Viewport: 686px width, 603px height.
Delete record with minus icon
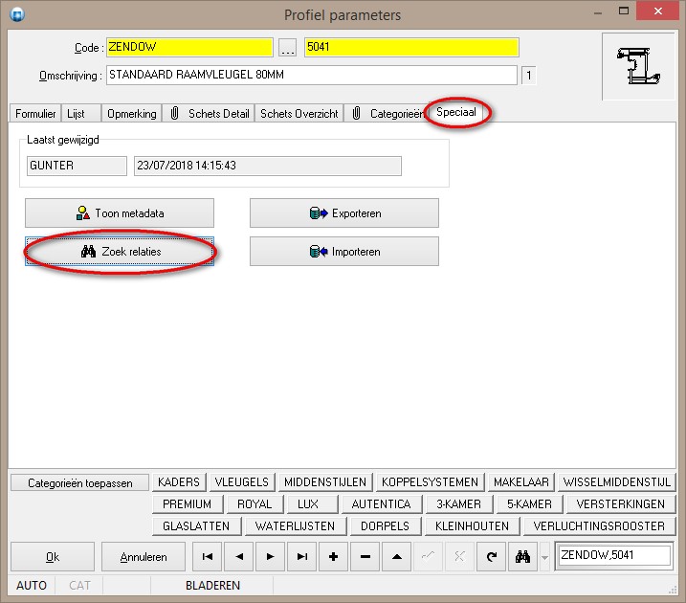[x=365, y=557]
